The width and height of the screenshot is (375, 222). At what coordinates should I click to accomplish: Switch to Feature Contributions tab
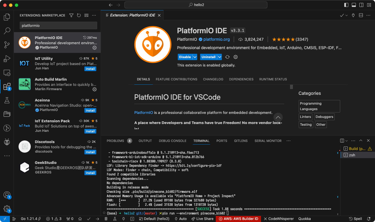click(176, 79)
